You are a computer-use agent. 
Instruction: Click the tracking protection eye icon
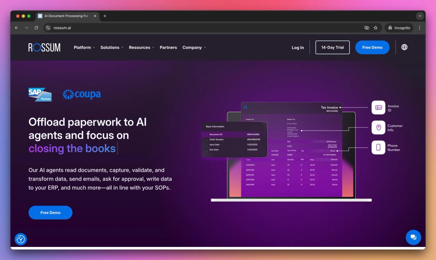[367, 28]
